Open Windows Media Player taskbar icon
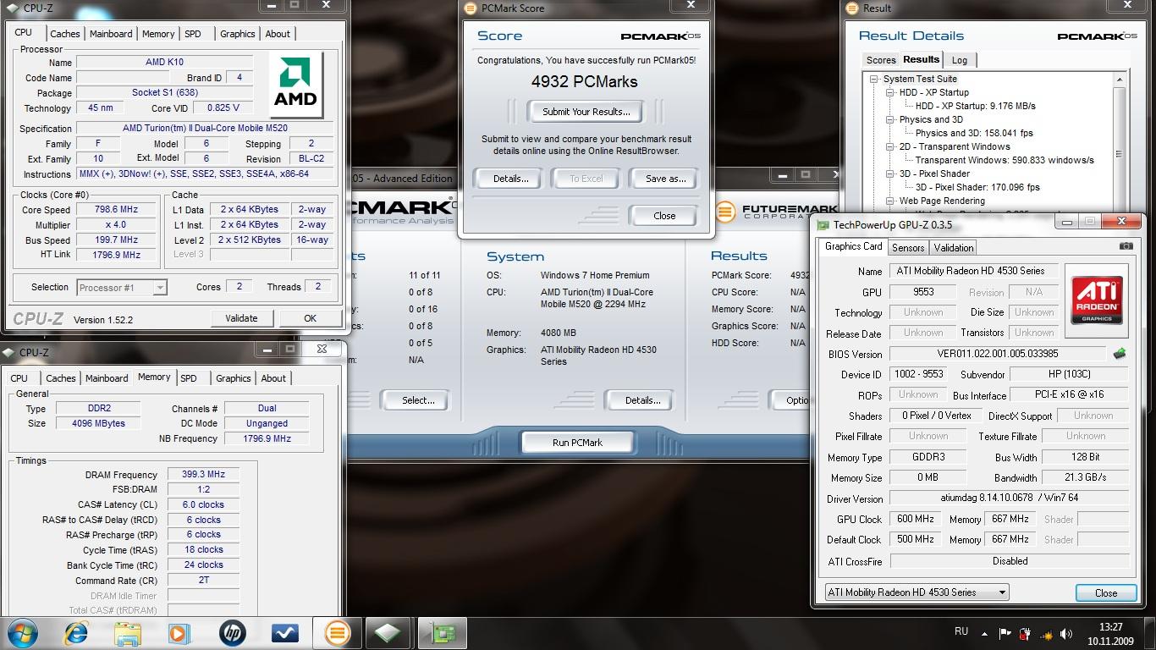 click(179, 632)
